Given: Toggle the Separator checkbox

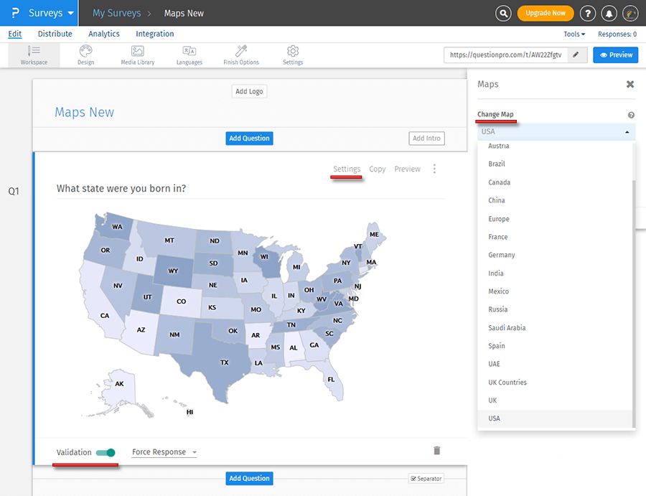Looking at the screenshot, I should [414, 479].
